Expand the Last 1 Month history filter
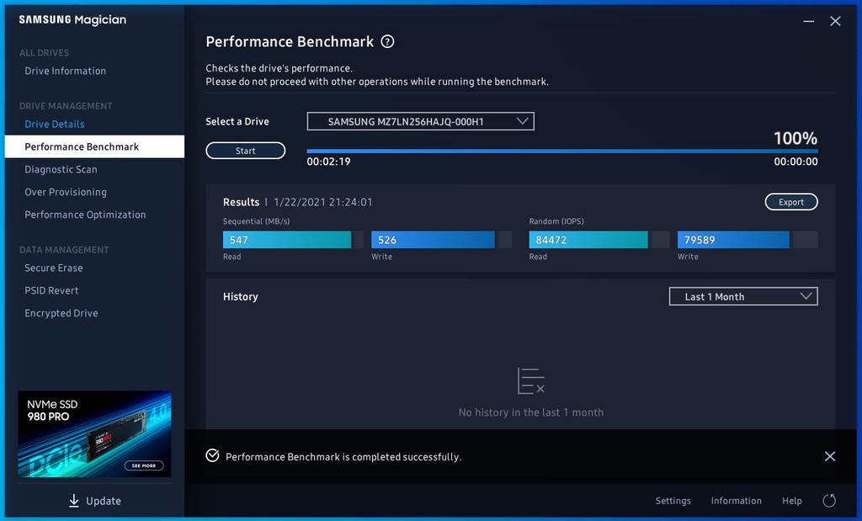862x521 pixels. tap(742, 296)
